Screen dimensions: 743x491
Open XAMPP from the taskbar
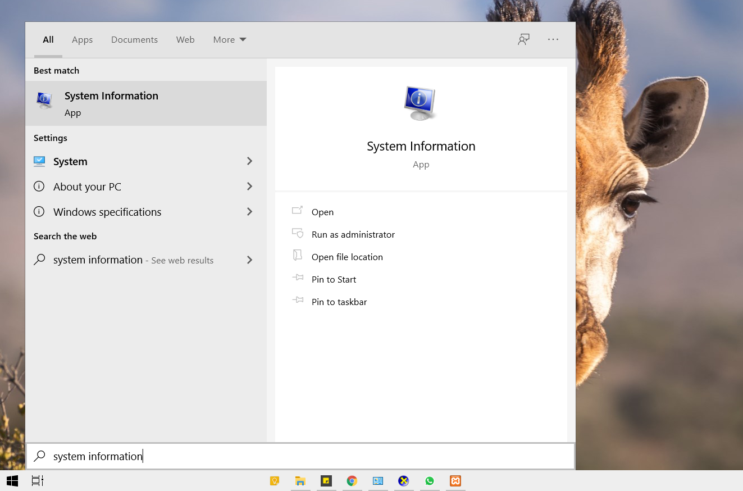(455, 481)
